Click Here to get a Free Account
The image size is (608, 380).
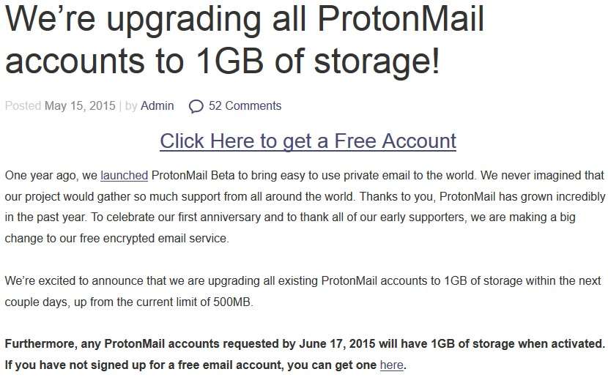(x=308, y=141)
